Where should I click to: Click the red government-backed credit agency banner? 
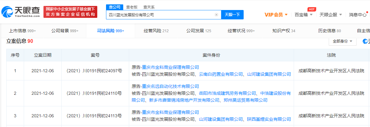[70, 12]
